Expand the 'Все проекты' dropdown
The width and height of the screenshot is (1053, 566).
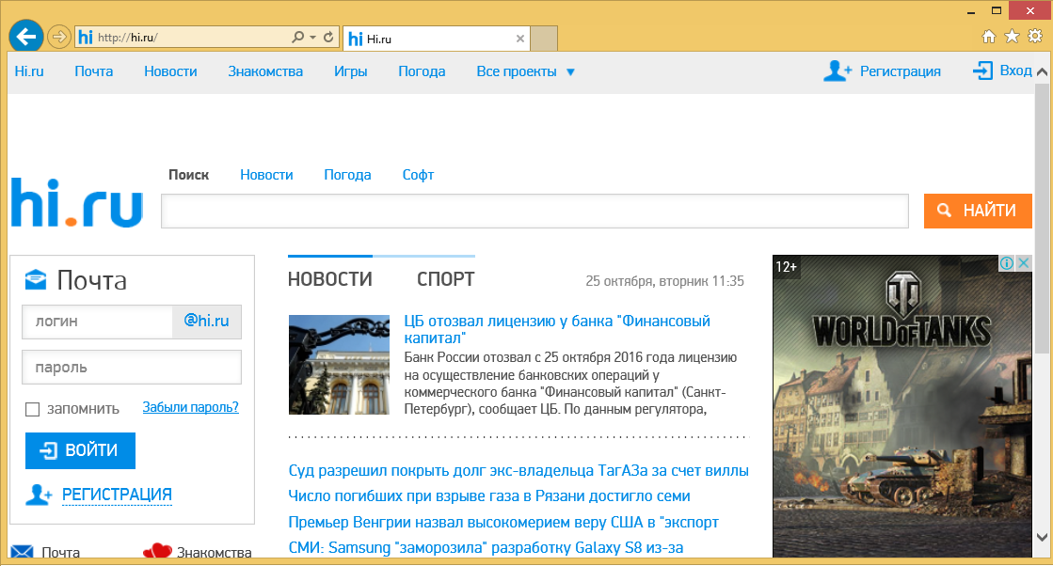click(x=525, y=71)
